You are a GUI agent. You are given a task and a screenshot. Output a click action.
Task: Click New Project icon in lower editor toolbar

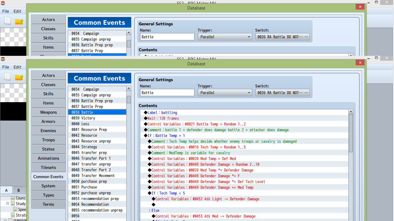tap(7, 77)
